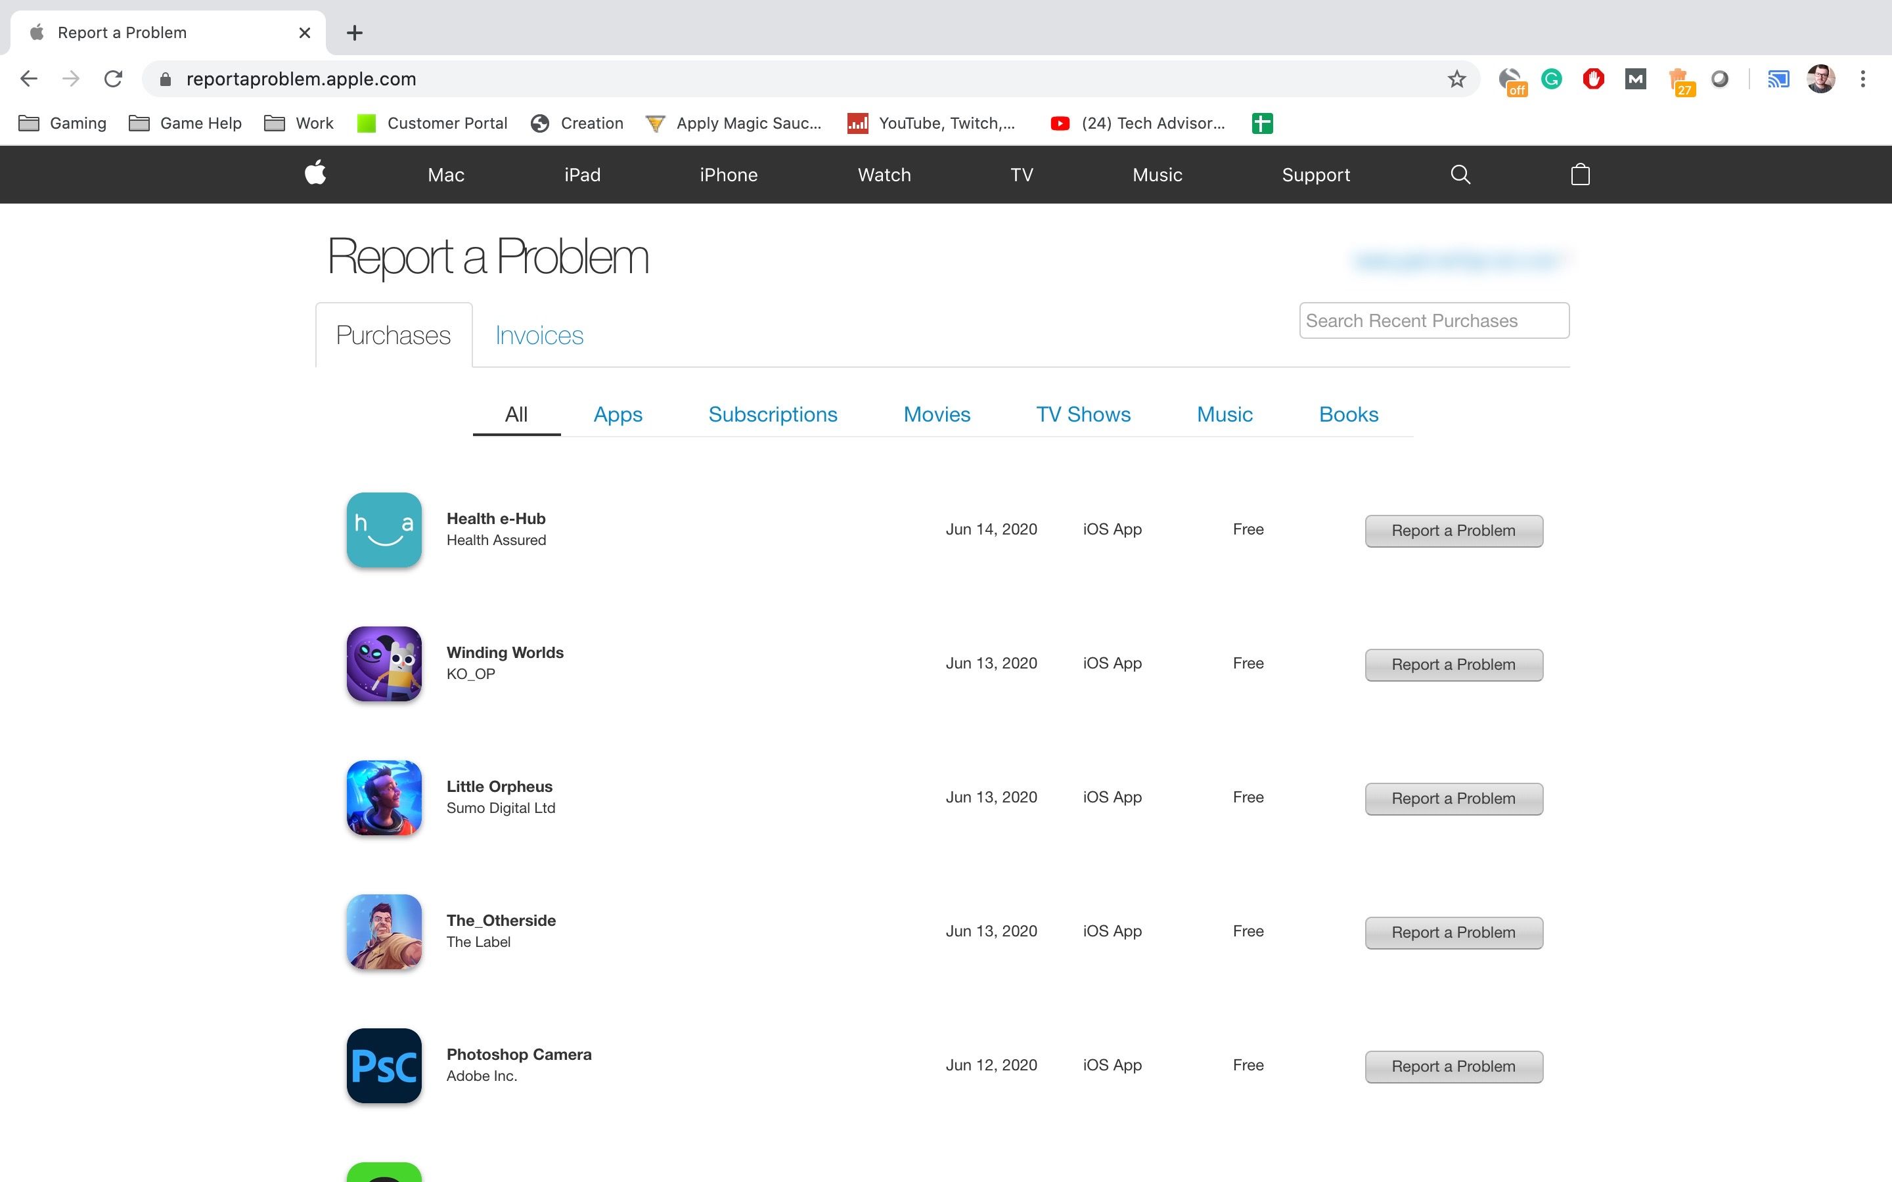Click the Search Recent Purchases field
Image resolution: width=1892 pixels, height=1182 pixels.
[1433, 320]
